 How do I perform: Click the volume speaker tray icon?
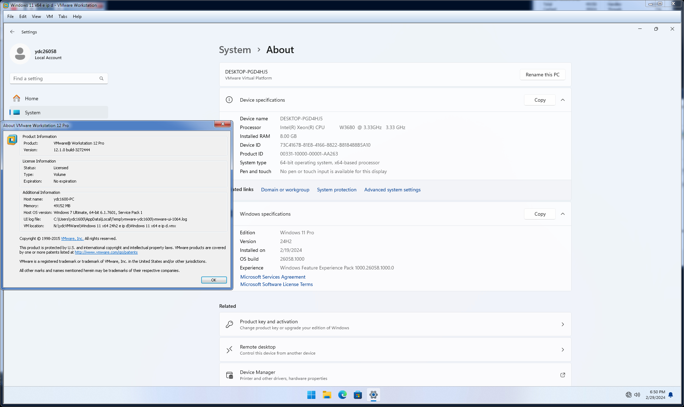pyautogui.click(x=637, y=395)
